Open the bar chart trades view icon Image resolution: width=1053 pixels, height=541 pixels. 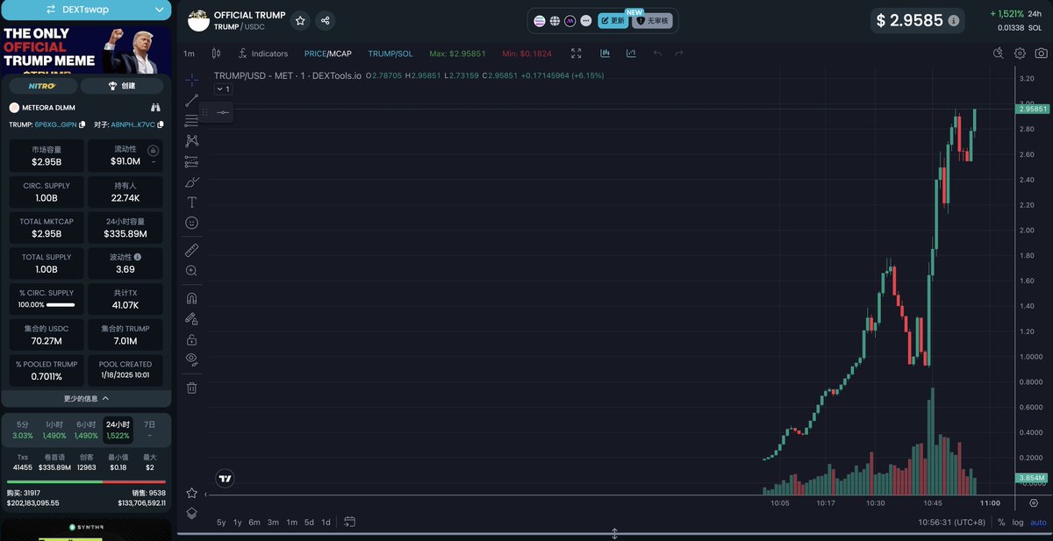click(x=605, y=53)
